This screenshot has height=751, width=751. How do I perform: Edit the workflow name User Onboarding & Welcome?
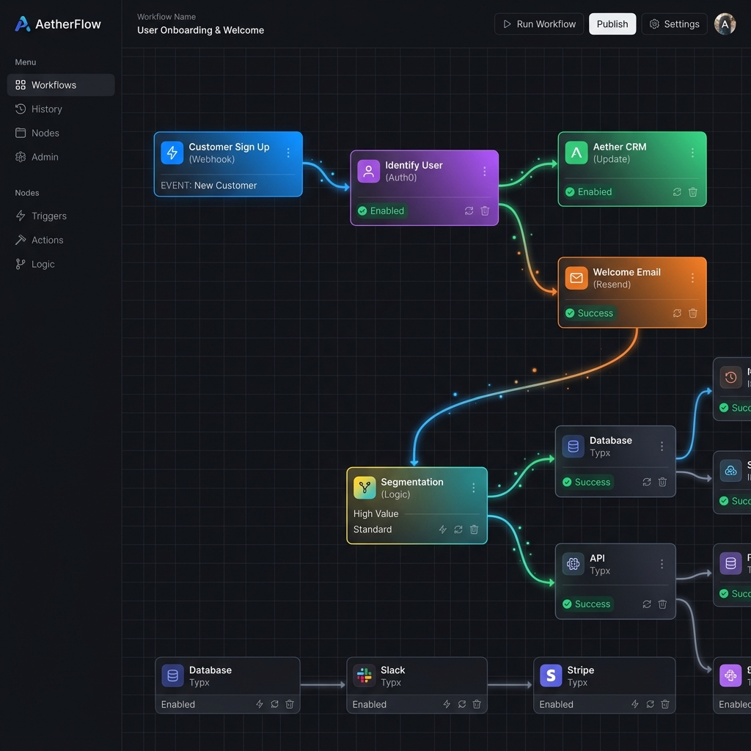(200, 30)
